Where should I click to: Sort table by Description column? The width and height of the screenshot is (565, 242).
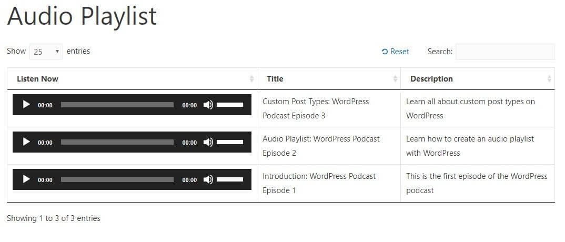tap(478, 78)
